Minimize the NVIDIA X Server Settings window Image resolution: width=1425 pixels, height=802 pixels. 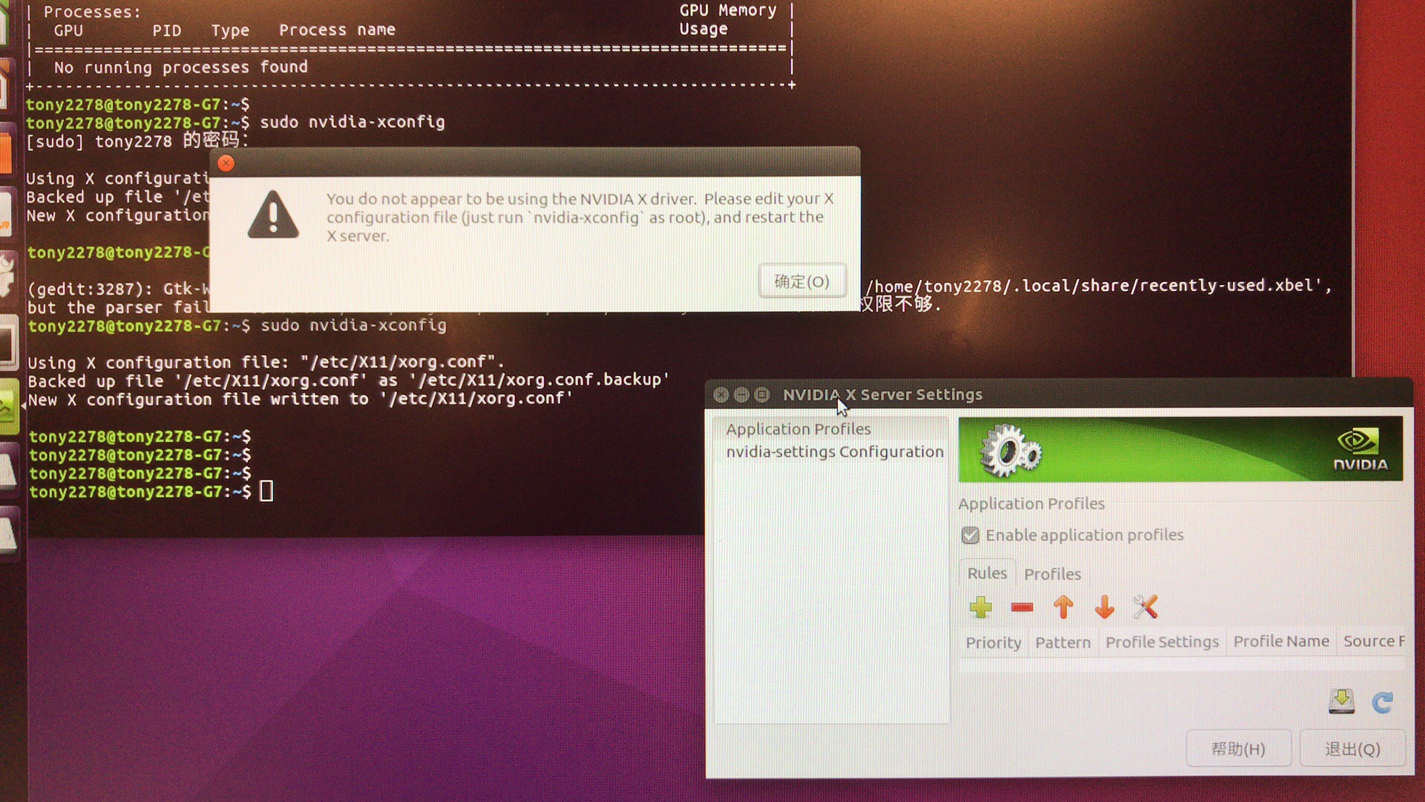(x=741, y=395)
